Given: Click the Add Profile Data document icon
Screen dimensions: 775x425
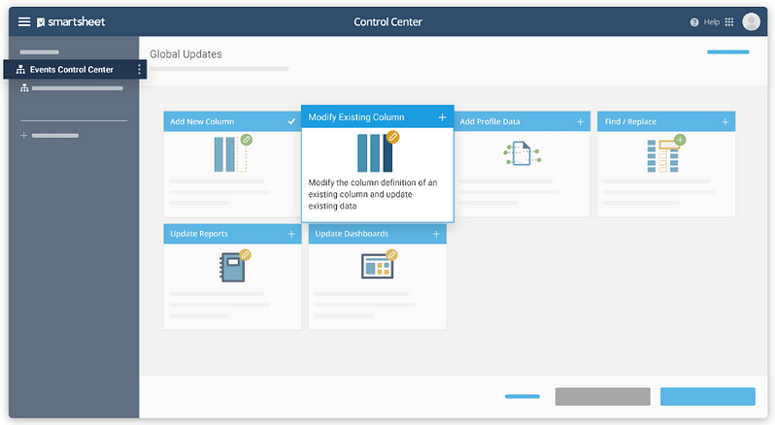Looking at the screenshot, I should coord(522,153).
